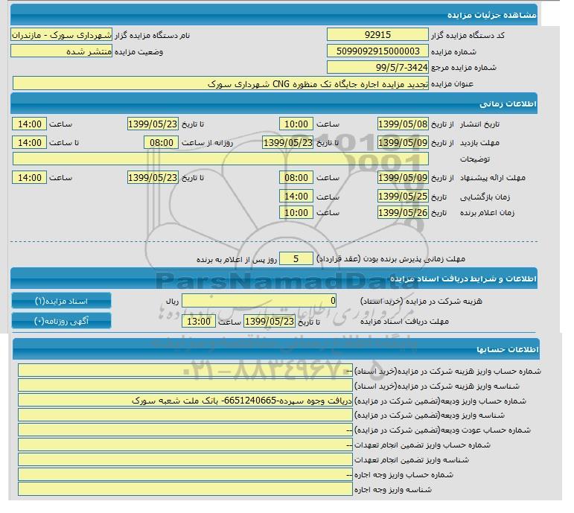Open the اسناد مزایده(۱) documents button
The image size is (574, 513).
61,301
